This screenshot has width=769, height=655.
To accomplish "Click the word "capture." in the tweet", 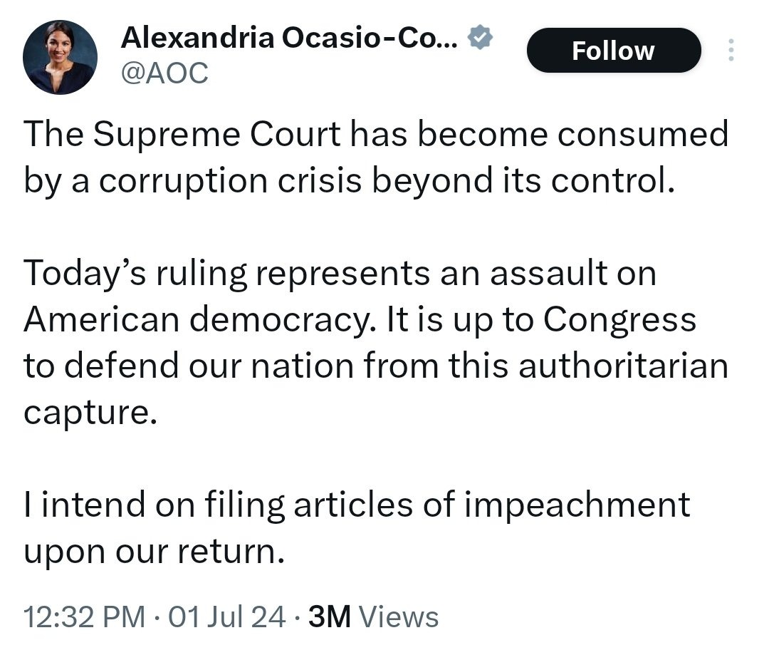I will pyautogui.click(x=89, y=413).
